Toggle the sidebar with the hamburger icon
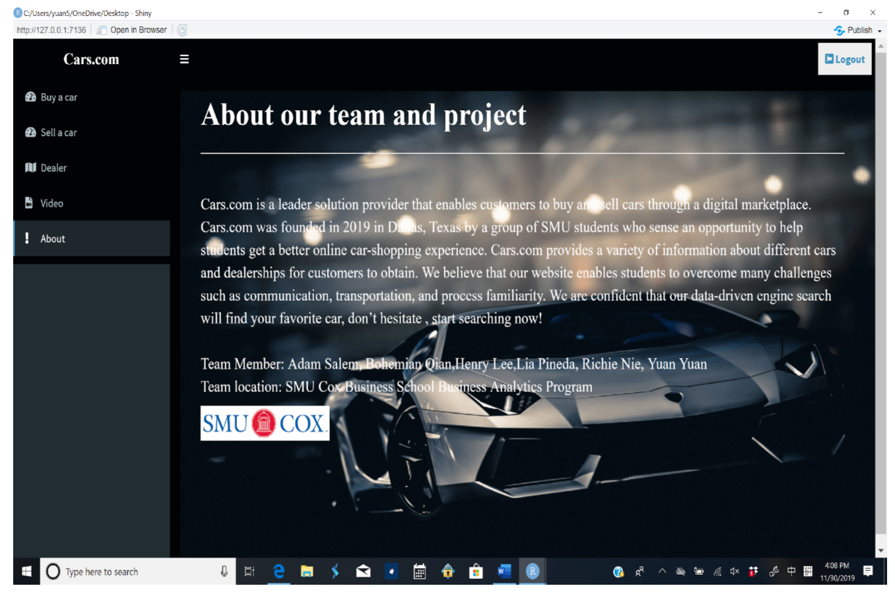895x592 pixels. point(184,59)
